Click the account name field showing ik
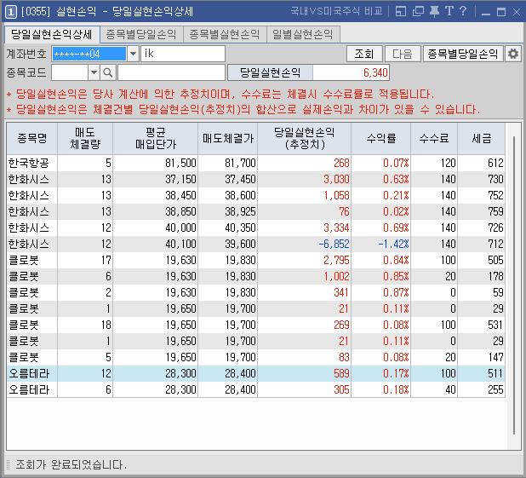The height and width of the screenshot is (478, 526). point(183,54)
